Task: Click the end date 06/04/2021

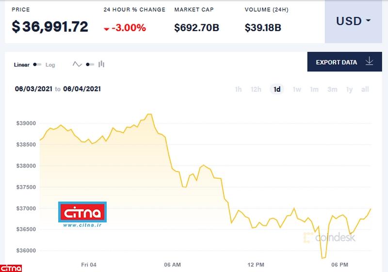Action: pyautogui.click(x=81, y=89)
